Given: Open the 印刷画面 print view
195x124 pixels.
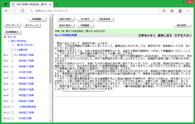Looking at the screenshot, I should coord(85,25).
